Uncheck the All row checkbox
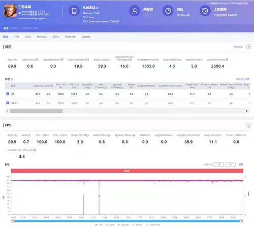 pos(8,94)
